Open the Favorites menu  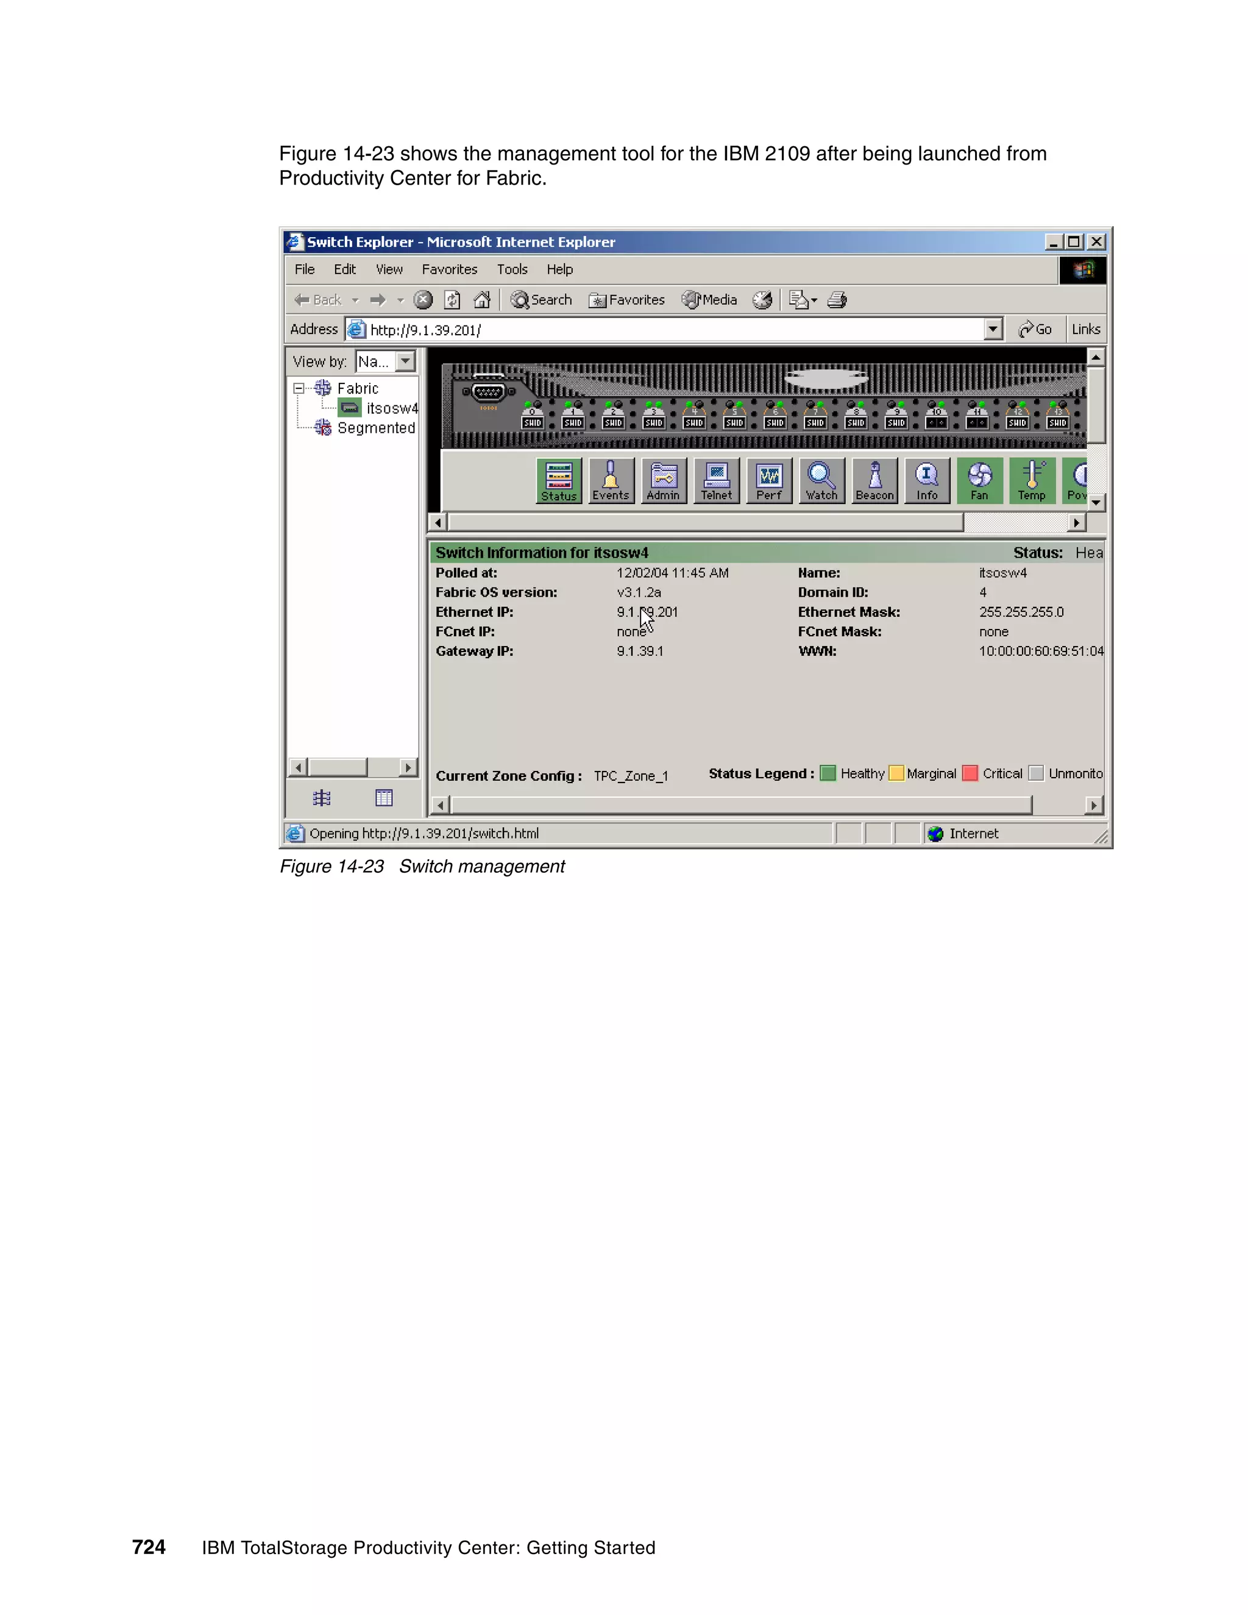pos(450,269)
